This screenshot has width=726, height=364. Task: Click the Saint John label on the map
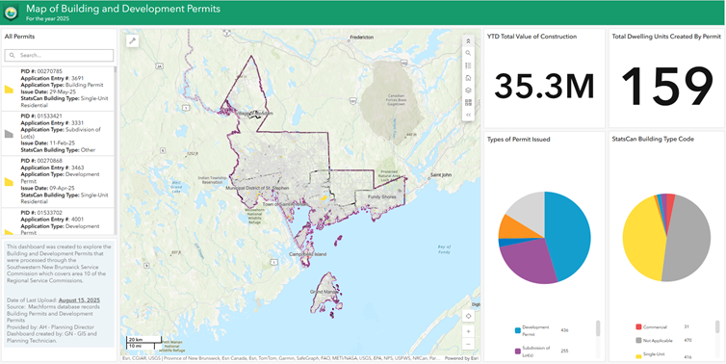(440, 175)
